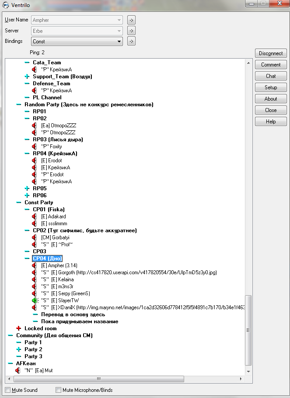The image size is (290, 398).
Task: Collapse the AFKеан channel
Action: click(10, 363)
